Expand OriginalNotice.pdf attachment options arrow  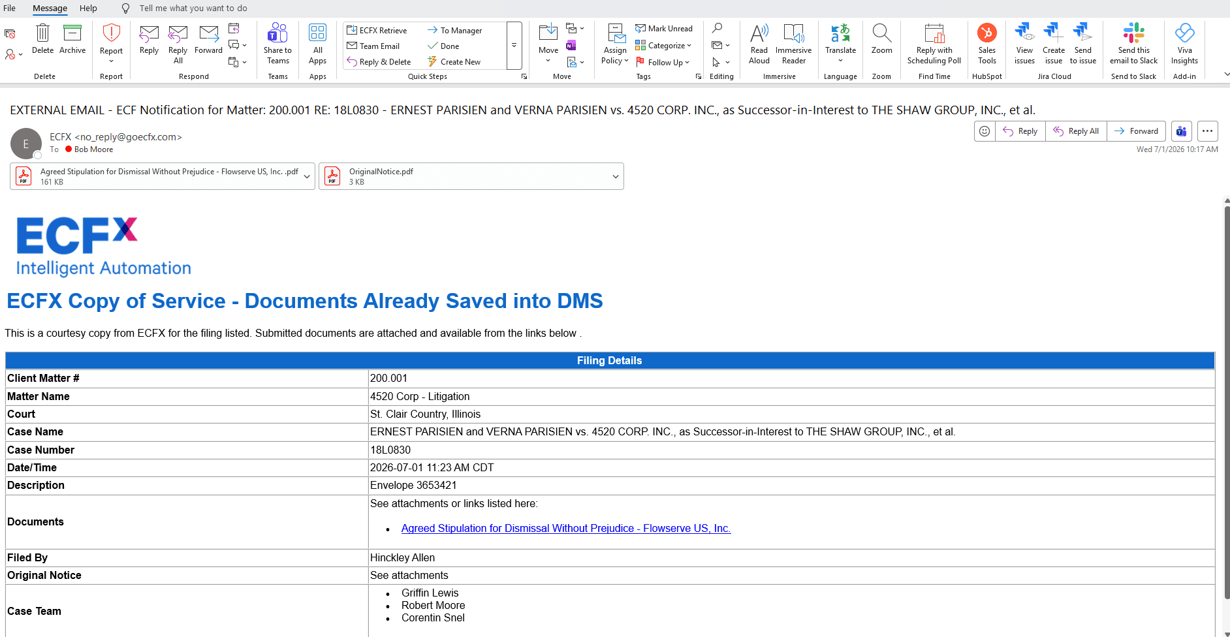616,176
